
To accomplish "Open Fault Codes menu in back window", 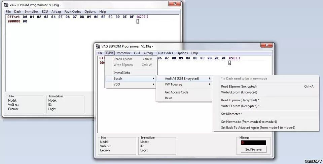I will coord(73,12).
